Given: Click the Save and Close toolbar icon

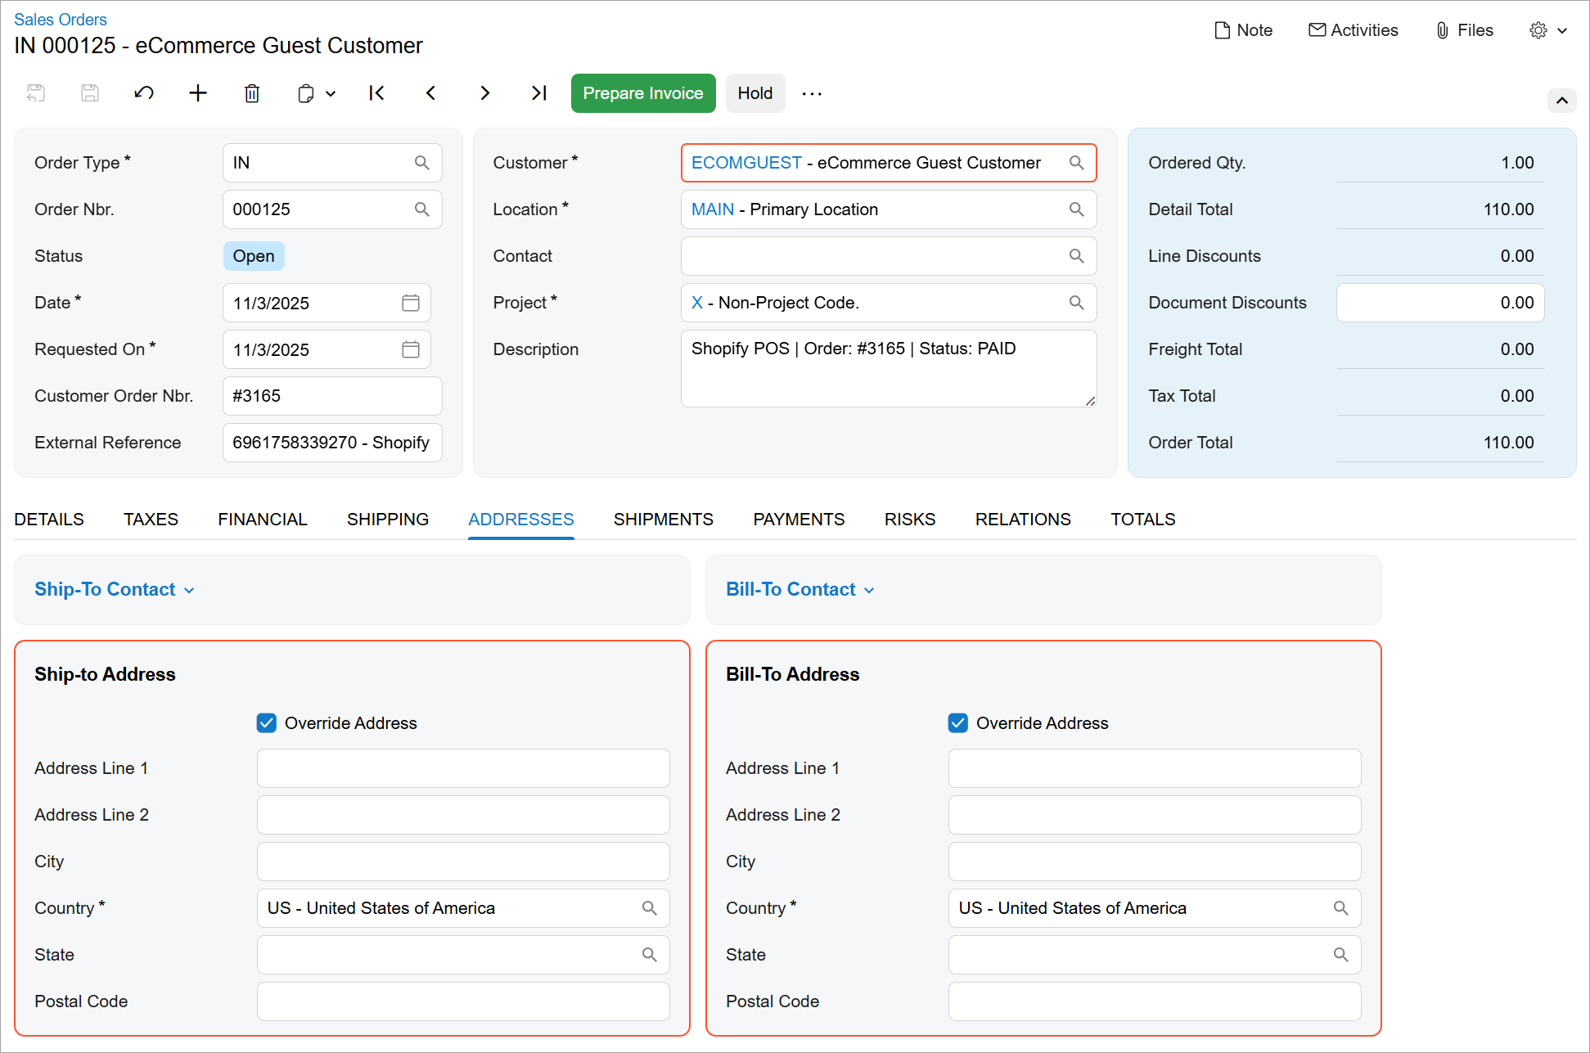Looking at the screenshot, I should (x=36, y=93).
